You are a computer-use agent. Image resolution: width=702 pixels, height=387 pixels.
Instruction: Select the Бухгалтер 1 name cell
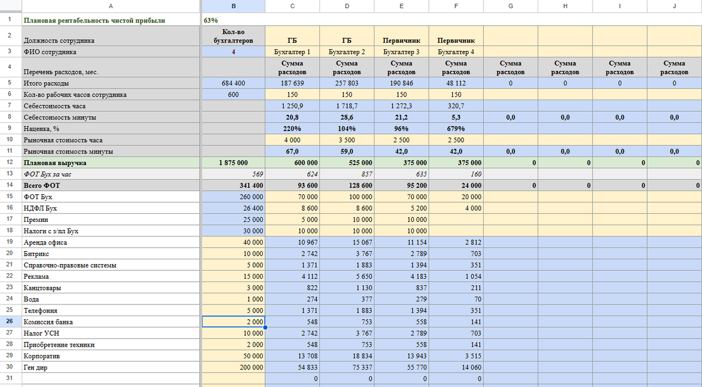(x=292, y=52)
